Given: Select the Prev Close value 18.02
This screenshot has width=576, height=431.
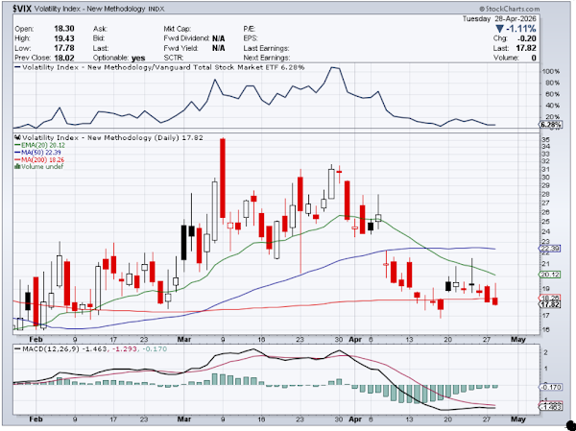Looking at the screenshot, I should (x=64, y=58).
